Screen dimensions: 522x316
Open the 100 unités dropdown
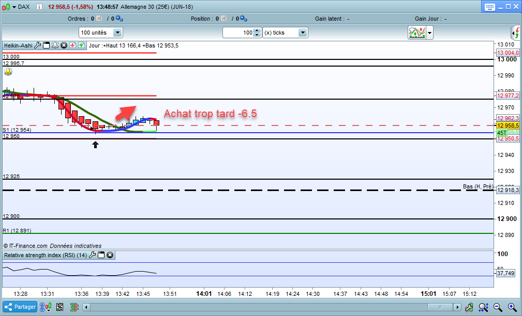tap(117, 33)
